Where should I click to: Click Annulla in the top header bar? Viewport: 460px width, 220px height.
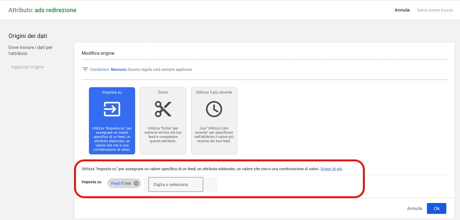tap(402, 10)
